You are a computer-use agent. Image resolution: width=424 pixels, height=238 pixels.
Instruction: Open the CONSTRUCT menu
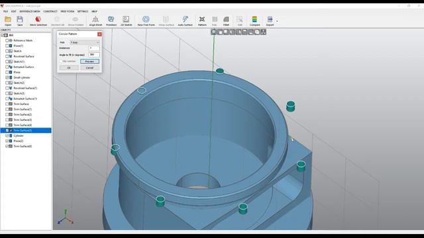[x=50, y=11]
